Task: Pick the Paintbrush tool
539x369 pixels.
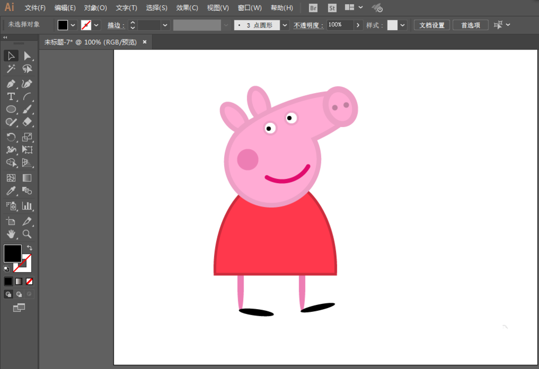Action: click(27, 109)
